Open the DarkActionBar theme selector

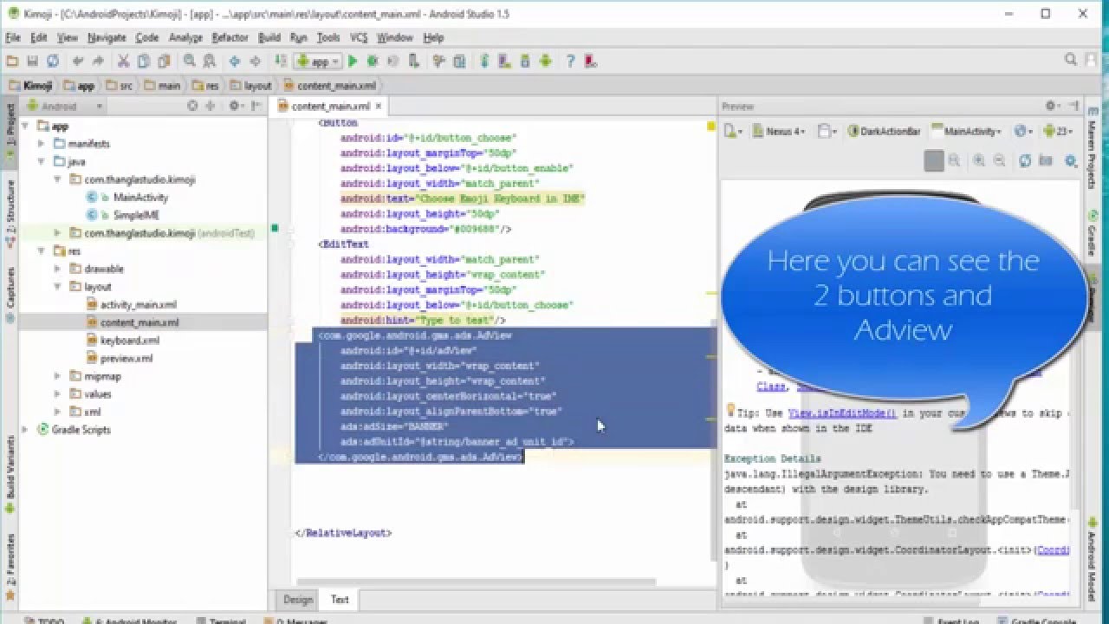(885, 132)
